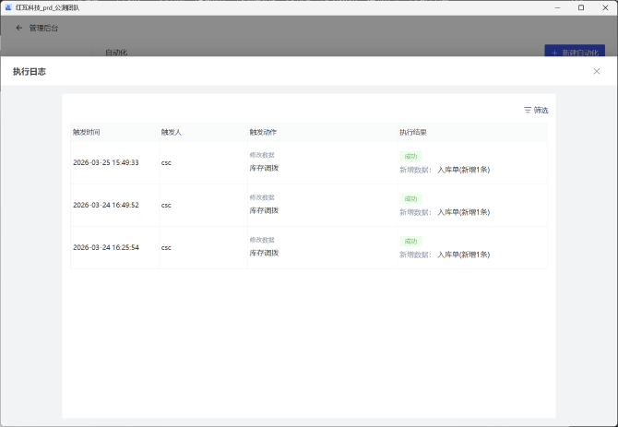This screenshot has height=427, width=618.
Task: Click the 成功 badge in first row
Action: pos(410,156)
